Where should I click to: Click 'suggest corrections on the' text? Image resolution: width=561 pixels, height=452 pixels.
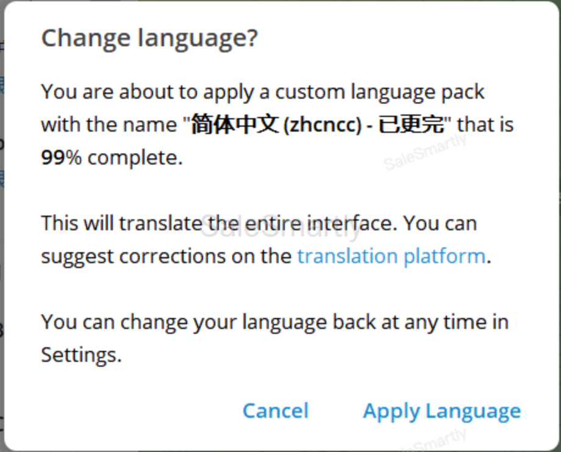[166, 257]
